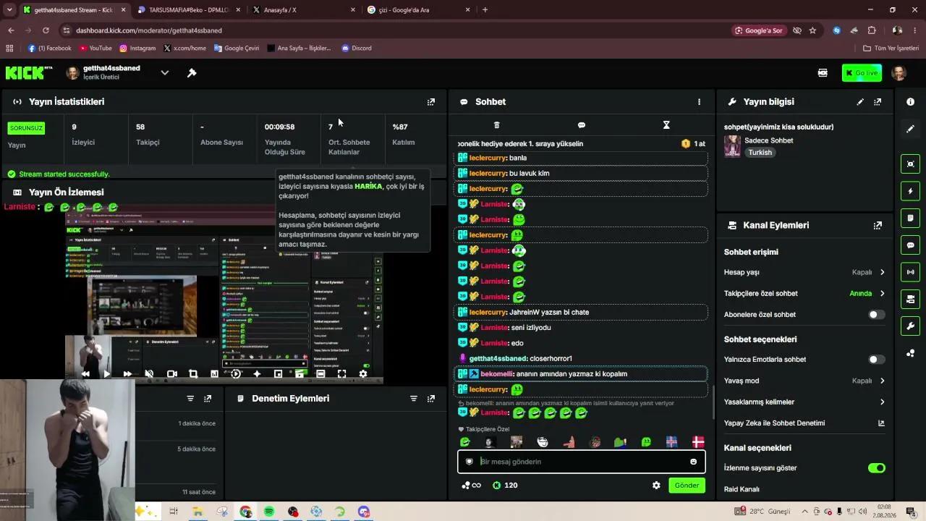
Task: Open File Explorer from the taskbar
Action: tap(197, 512)
